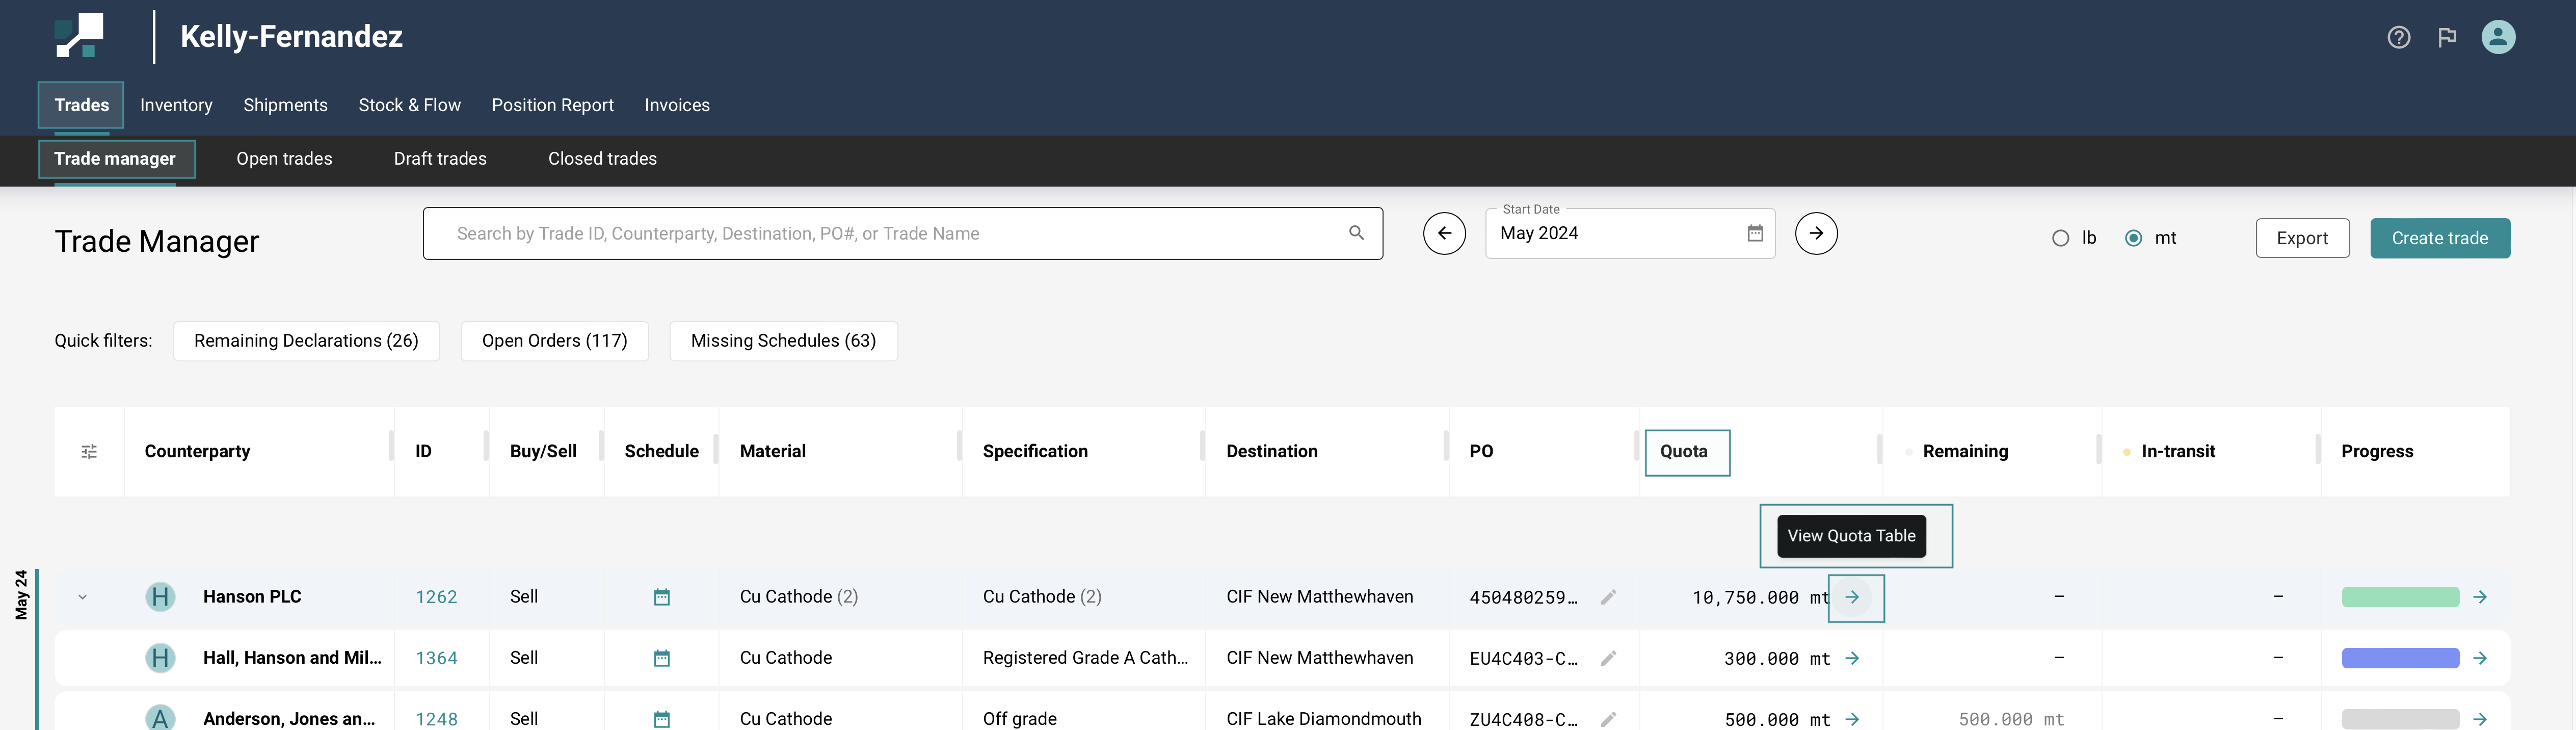
Task: Click search magnifier icon in search box
Action: tap(1356, 233)
